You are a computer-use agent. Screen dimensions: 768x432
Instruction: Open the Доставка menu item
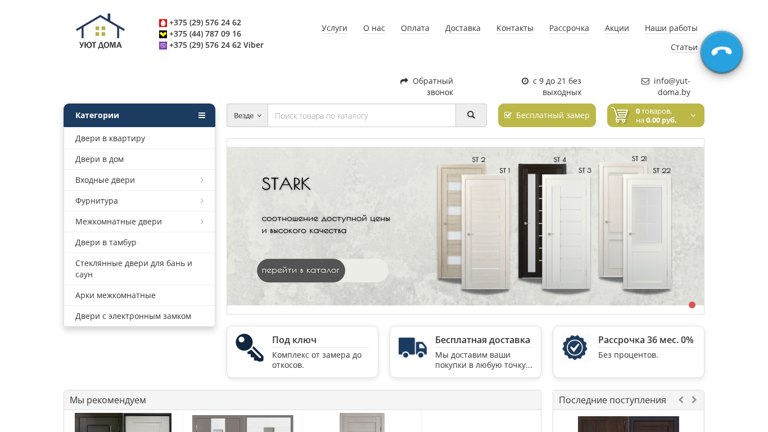pyautogui.click(x=463, y=28)
